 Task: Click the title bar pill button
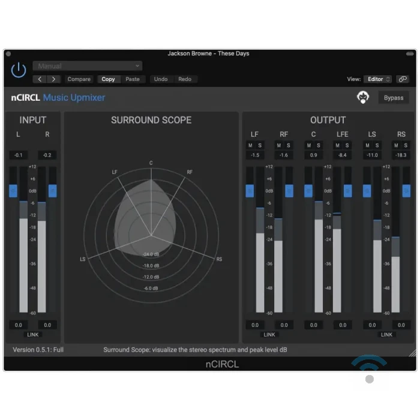[x=410, y=54]
